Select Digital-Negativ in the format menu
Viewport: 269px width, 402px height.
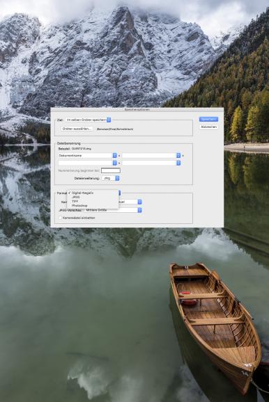pyautogui.click(x=93, y=193)
